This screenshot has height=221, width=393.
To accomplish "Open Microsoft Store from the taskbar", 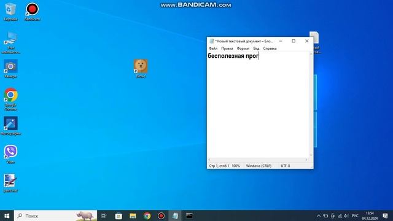I will coord(119,215).
